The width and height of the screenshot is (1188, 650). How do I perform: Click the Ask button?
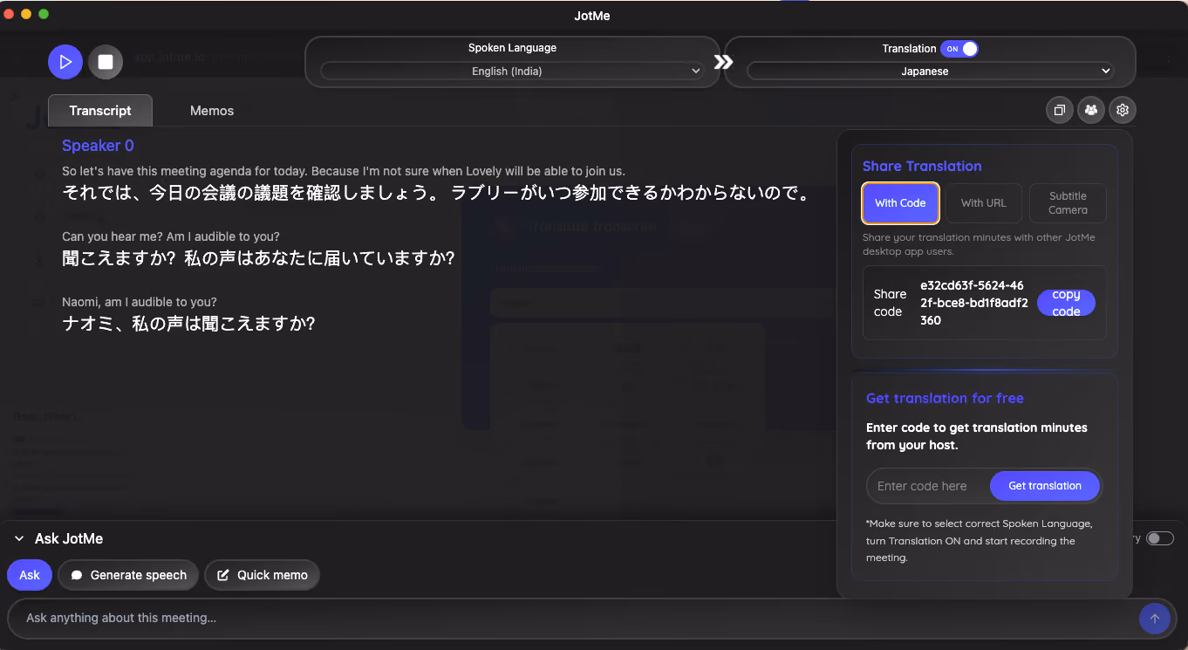point(30,575)
